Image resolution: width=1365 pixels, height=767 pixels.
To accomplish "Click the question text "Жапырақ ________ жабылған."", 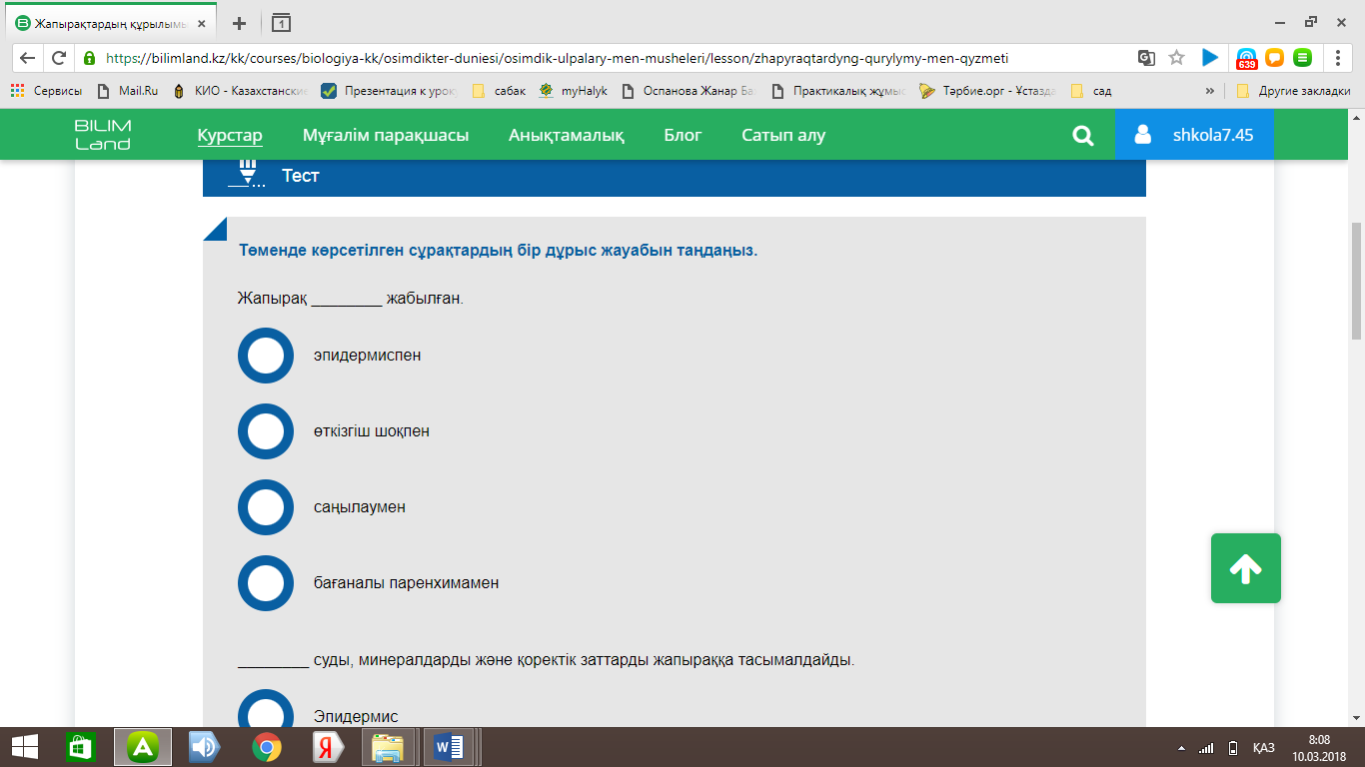I will 350,298.
